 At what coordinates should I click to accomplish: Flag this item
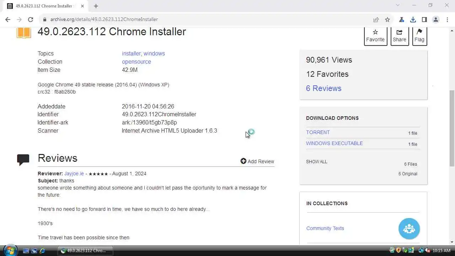(x=419, y=36)
